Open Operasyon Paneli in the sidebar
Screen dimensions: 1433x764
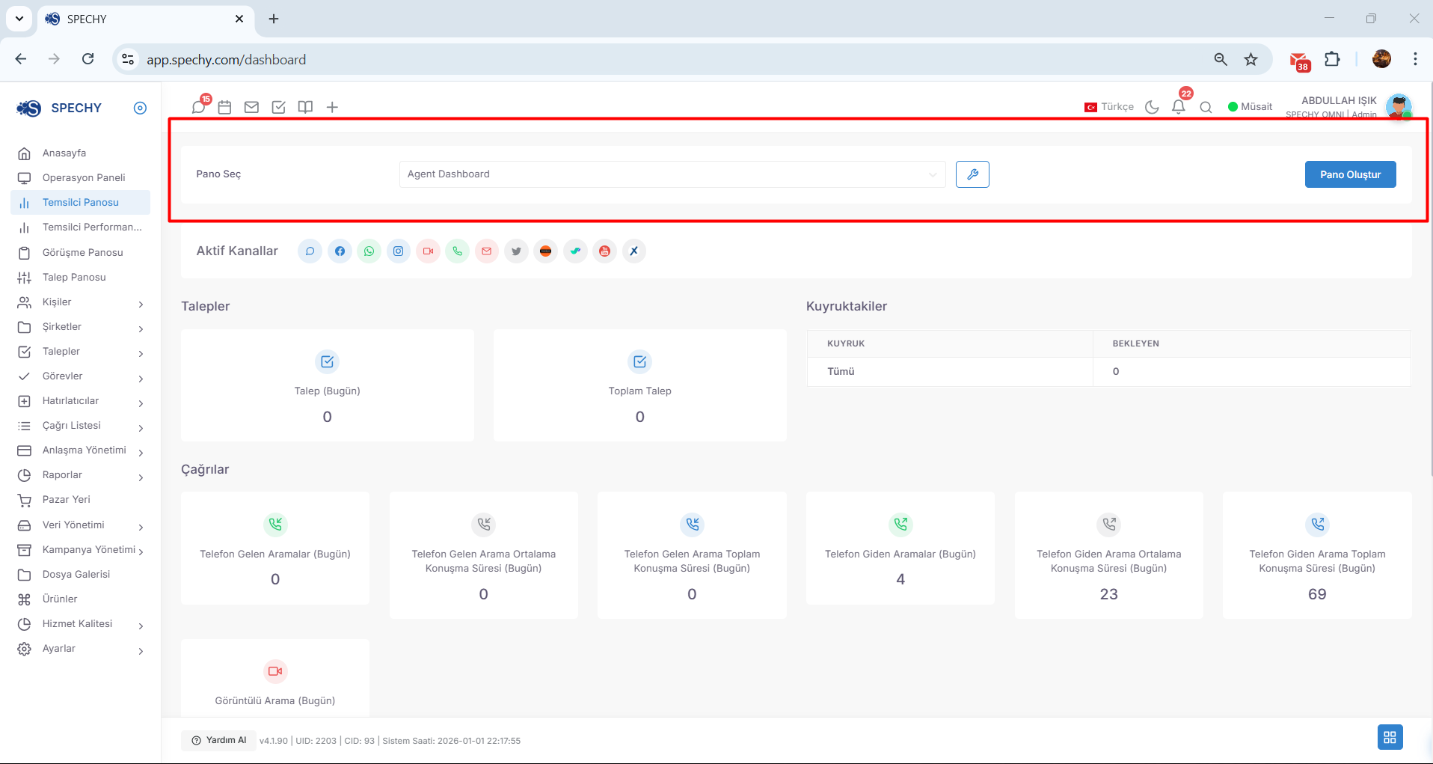pos(81,178)
